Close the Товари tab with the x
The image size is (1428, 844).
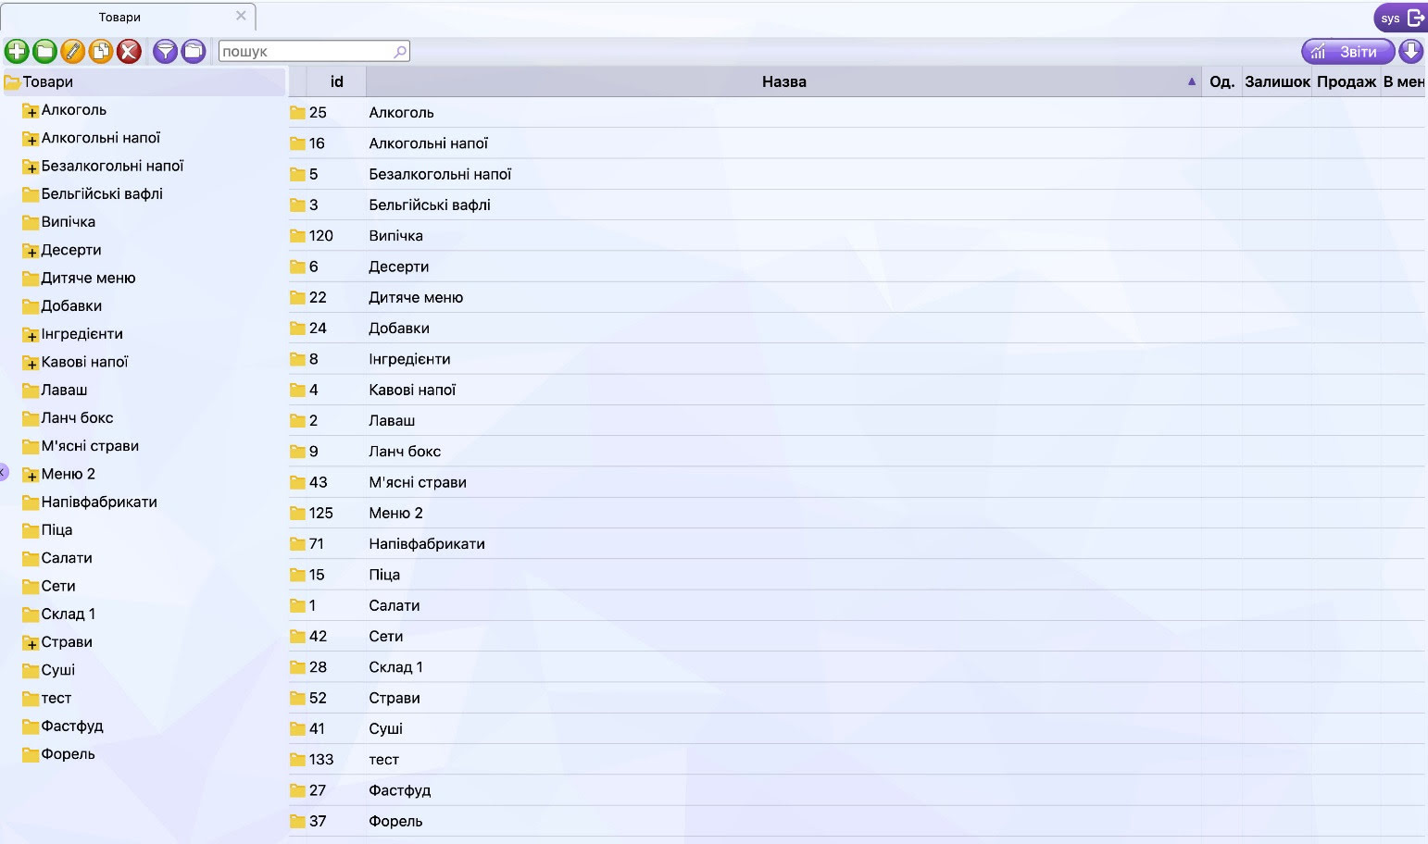coord(241,16)
